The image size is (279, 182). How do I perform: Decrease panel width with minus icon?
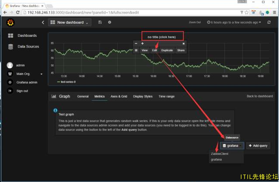click(136, 43)
